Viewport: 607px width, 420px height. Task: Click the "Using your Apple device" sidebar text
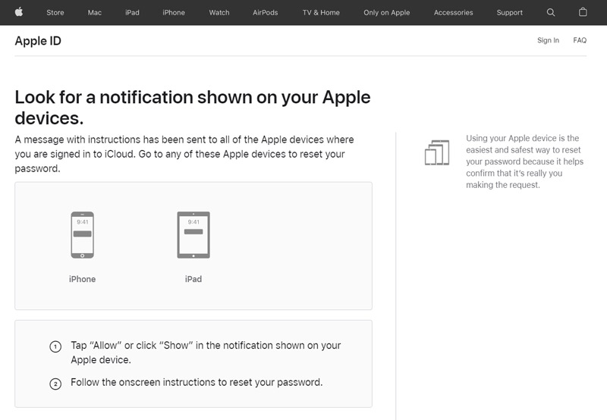(524, 161)
